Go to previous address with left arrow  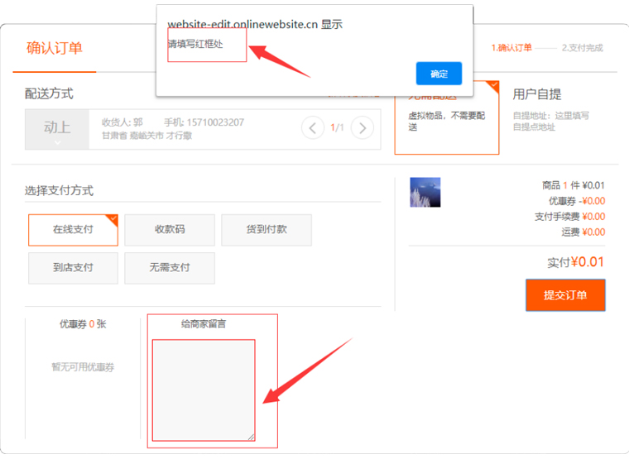[x=312, y=127]
